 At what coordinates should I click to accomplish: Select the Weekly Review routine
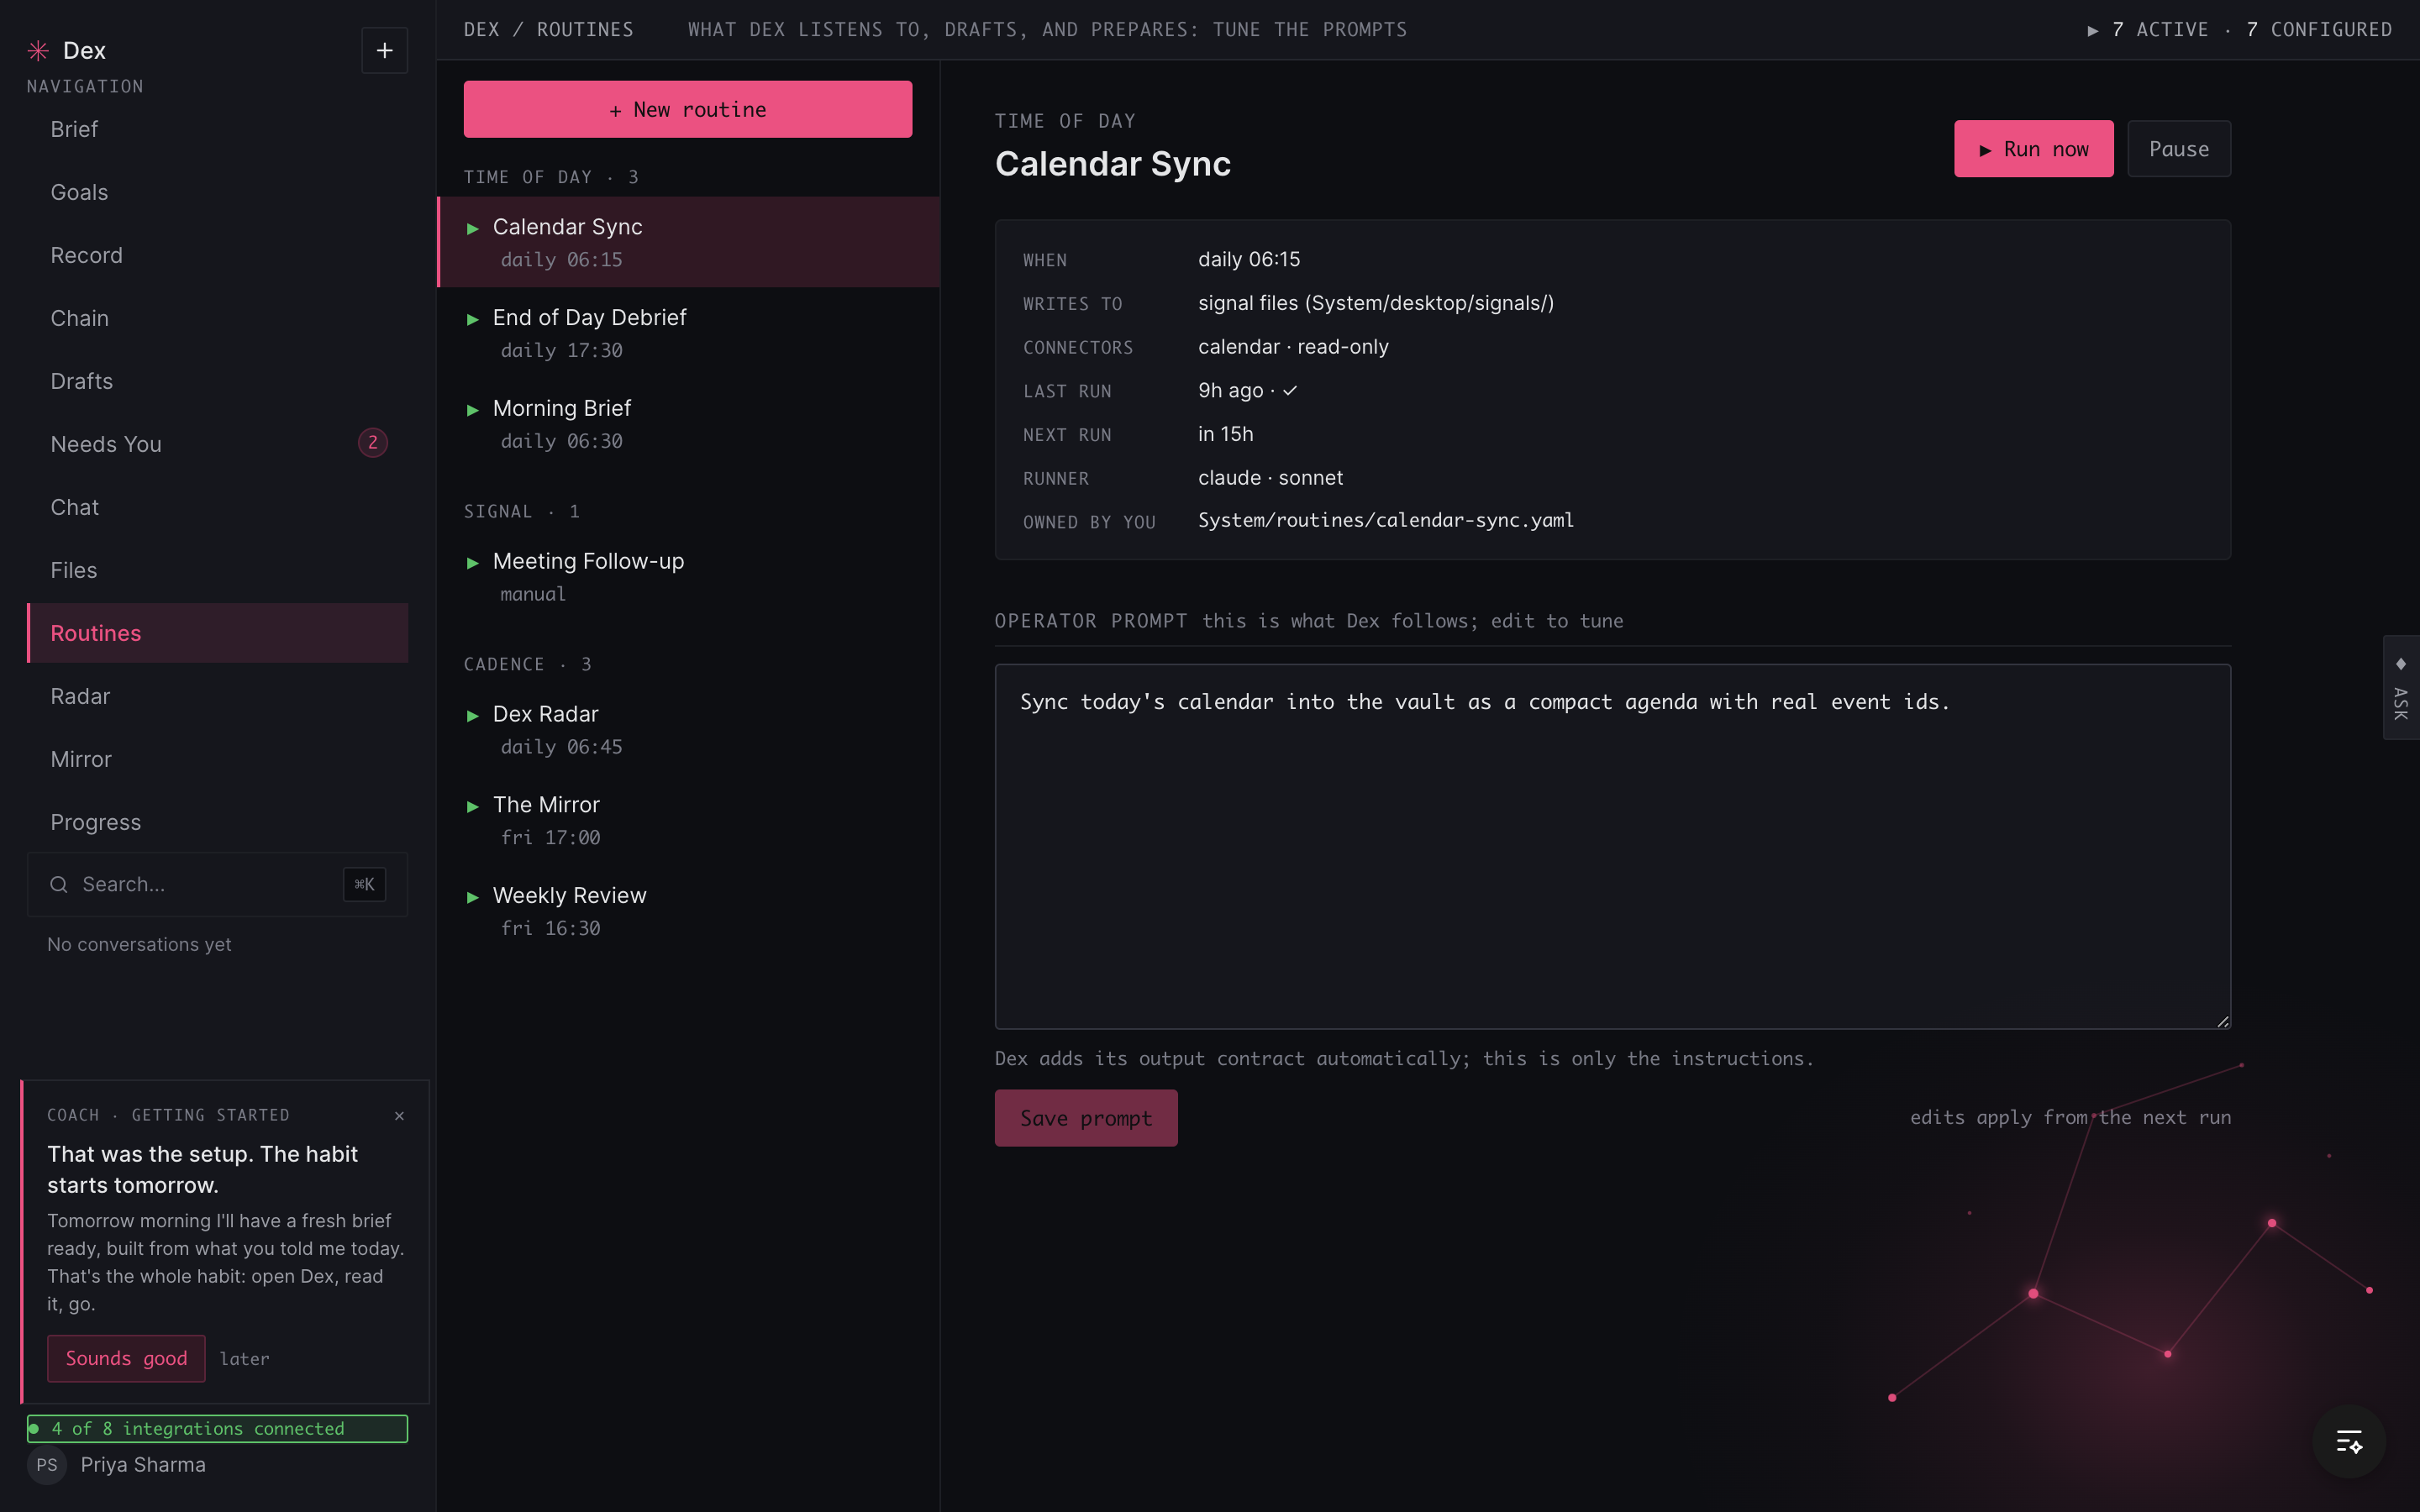click(x=689, y=912)
